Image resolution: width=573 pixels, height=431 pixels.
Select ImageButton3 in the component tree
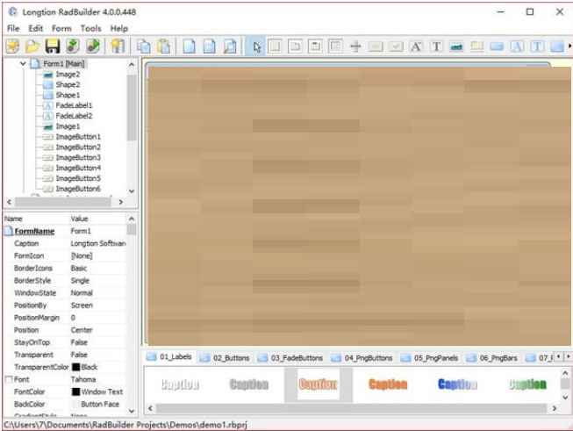[78, 158]
